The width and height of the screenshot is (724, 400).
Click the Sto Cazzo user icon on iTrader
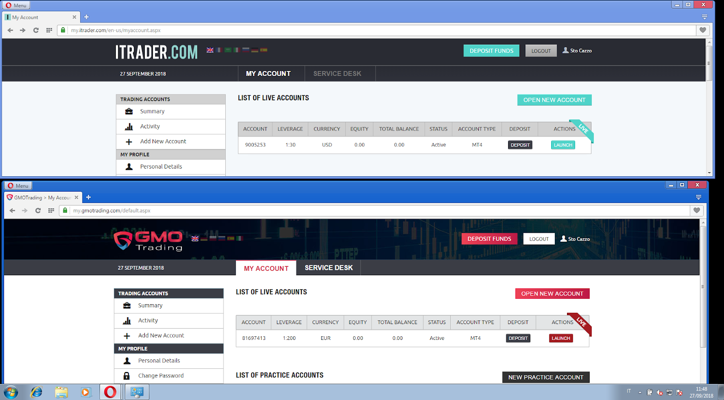point(566,50)
